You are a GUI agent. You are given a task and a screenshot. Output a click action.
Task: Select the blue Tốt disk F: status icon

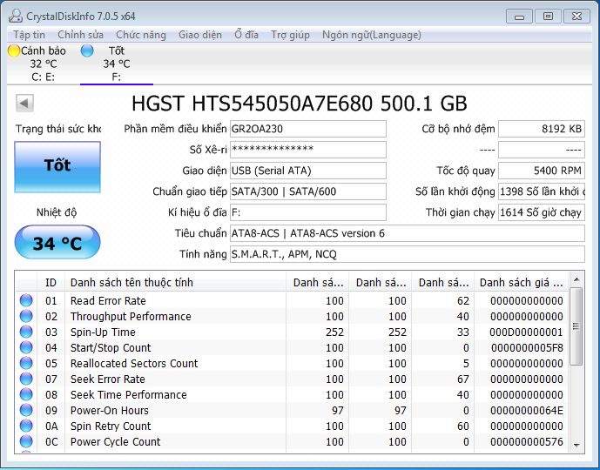point(87,51)
